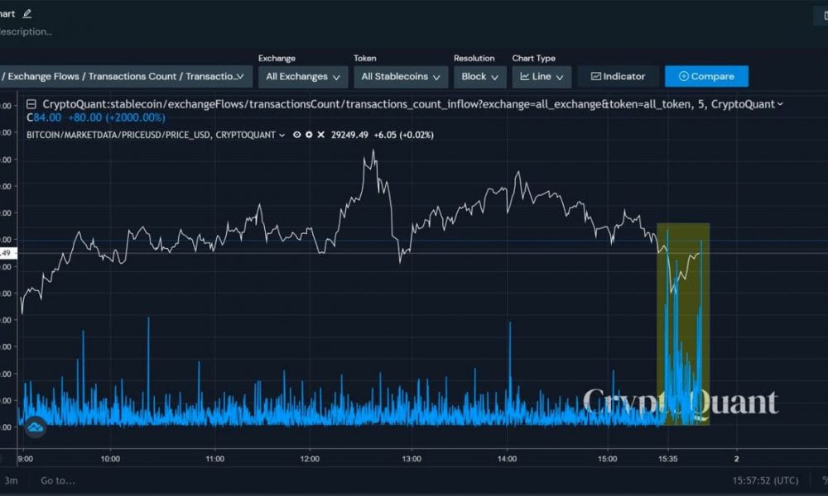Click the Resolution field label
828x496 pixels.
coord(474,58)
